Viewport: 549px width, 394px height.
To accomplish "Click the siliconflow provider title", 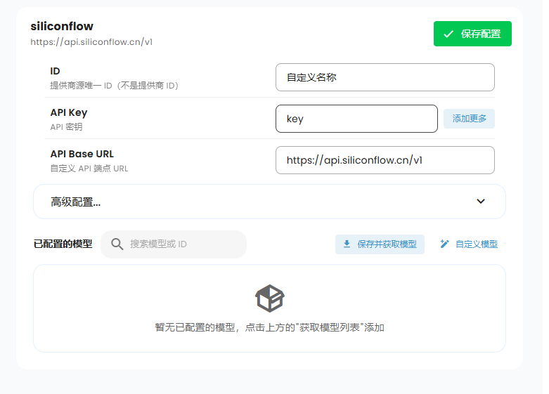I will [62, 26].
